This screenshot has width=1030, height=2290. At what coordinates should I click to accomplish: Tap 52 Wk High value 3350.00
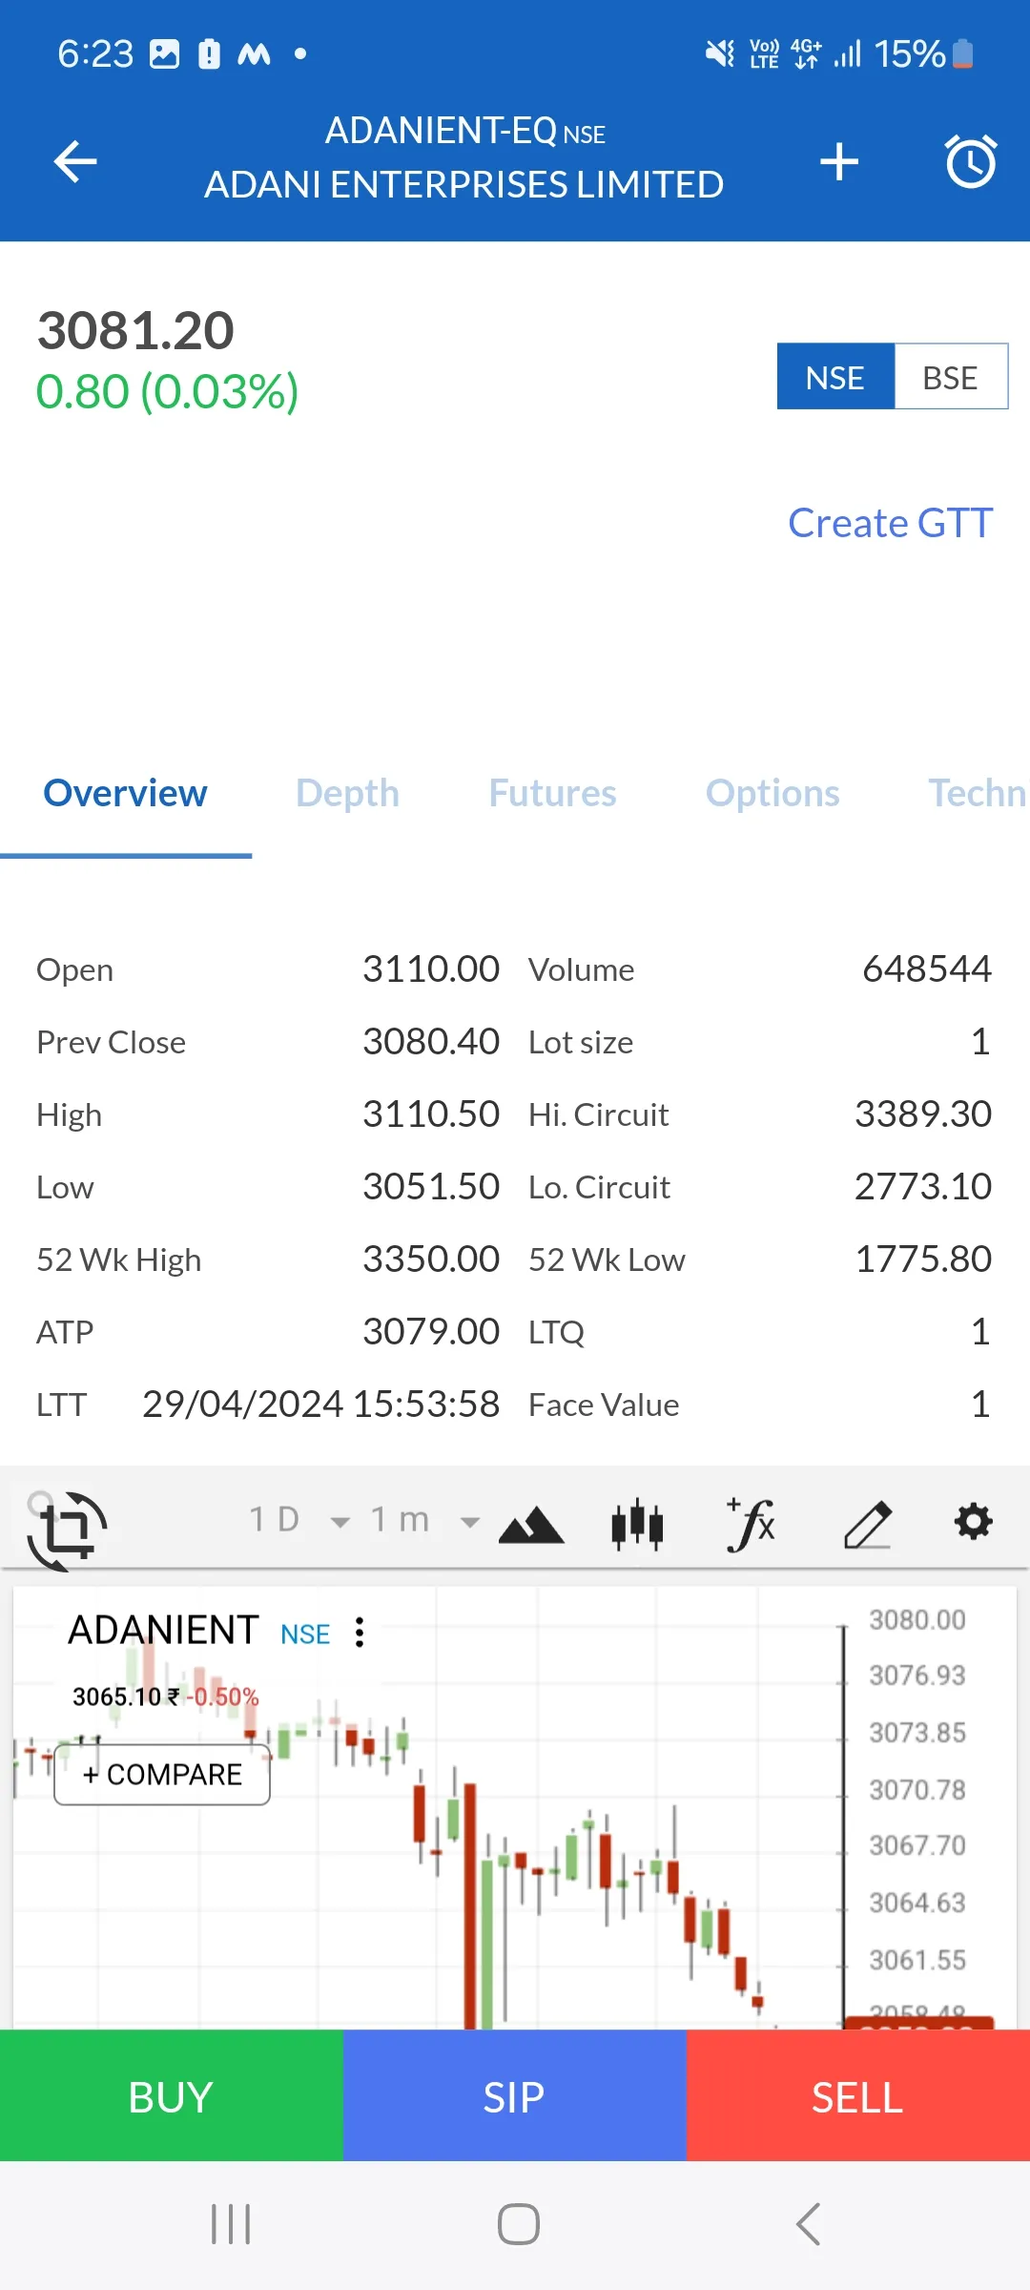tap(431, 1259)
